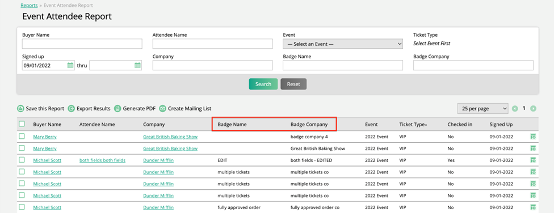Click the Yes checked-in value
554x213 pixels.
(x=451, y=160)
